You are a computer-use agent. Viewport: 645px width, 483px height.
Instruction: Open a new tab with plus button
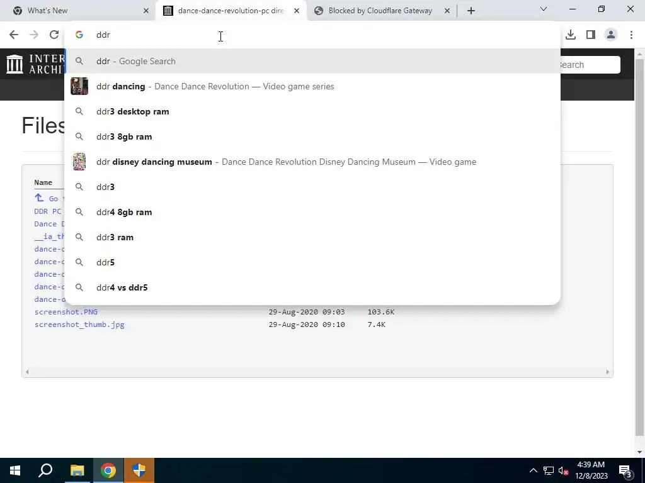point(471,11)
